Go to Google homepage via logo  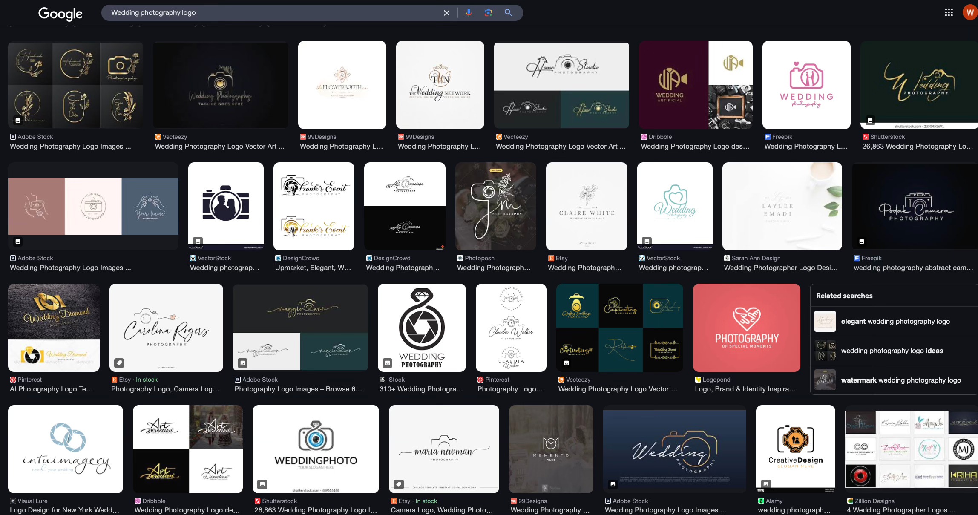point(60,14)
